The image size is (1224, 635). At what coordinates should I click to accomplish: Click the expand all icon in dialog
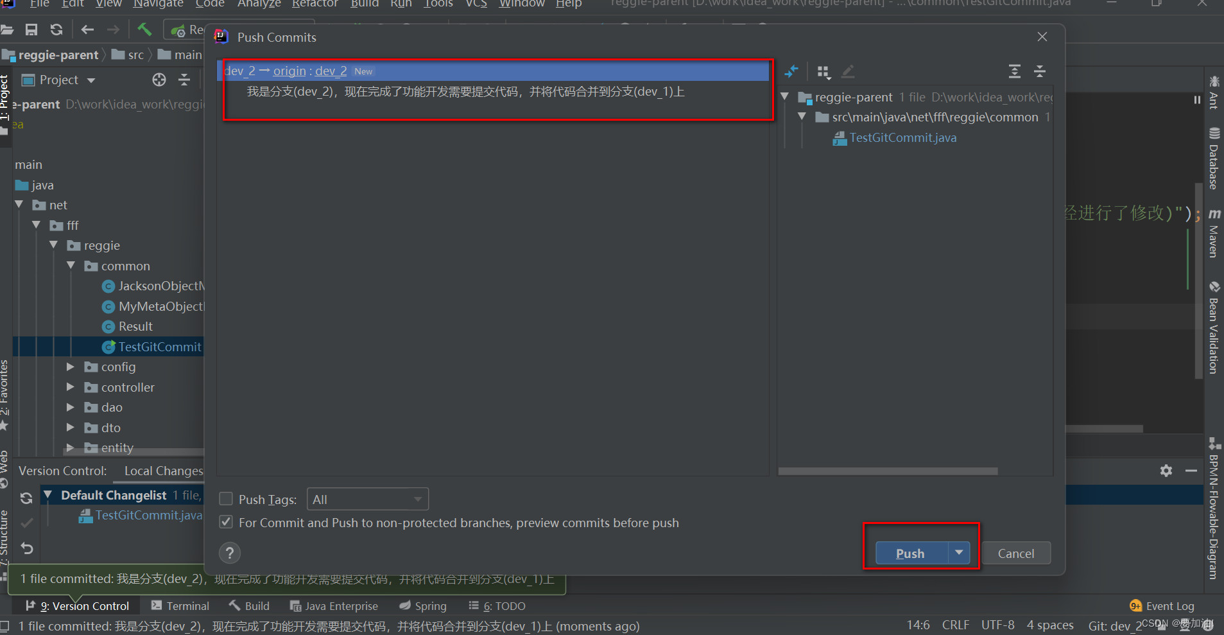pyautogui.click(x=1014, y=71)
